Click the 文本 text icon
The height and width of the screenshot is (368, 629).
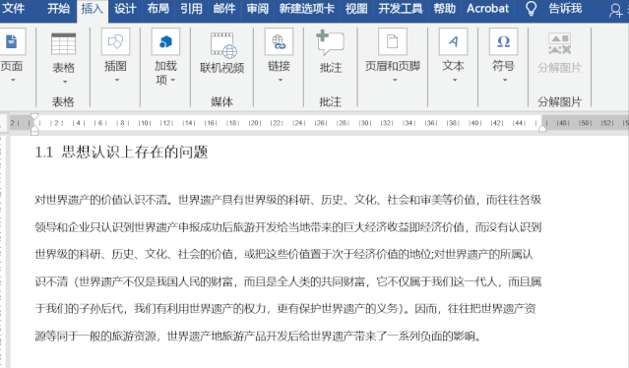[453, 41]
